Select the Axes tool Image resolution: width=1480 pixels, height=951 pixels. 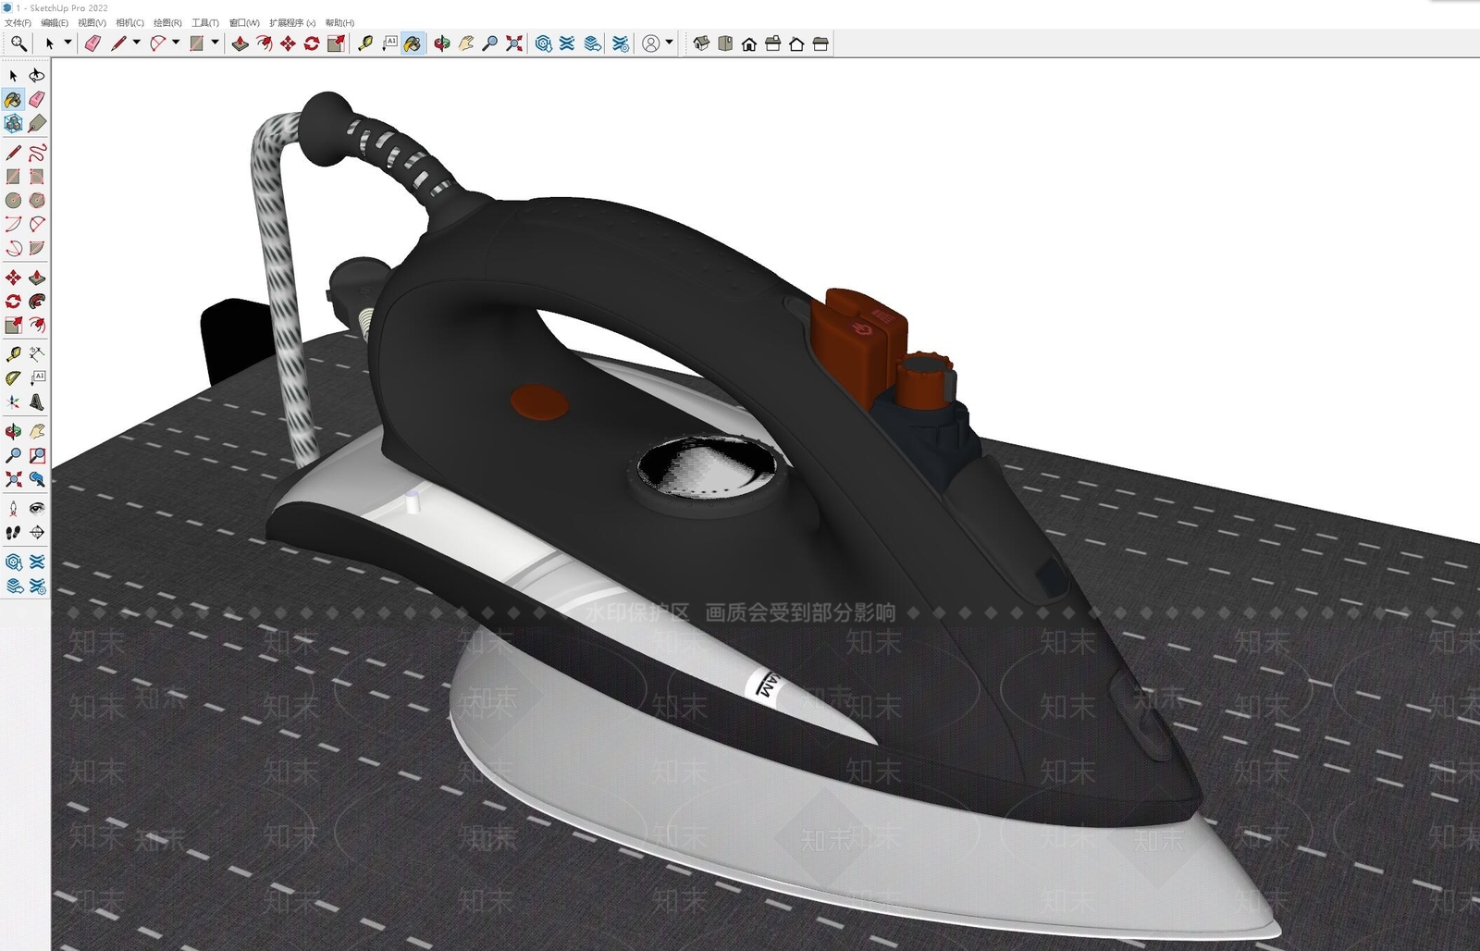pyautogui.click(x=13, y=402)
